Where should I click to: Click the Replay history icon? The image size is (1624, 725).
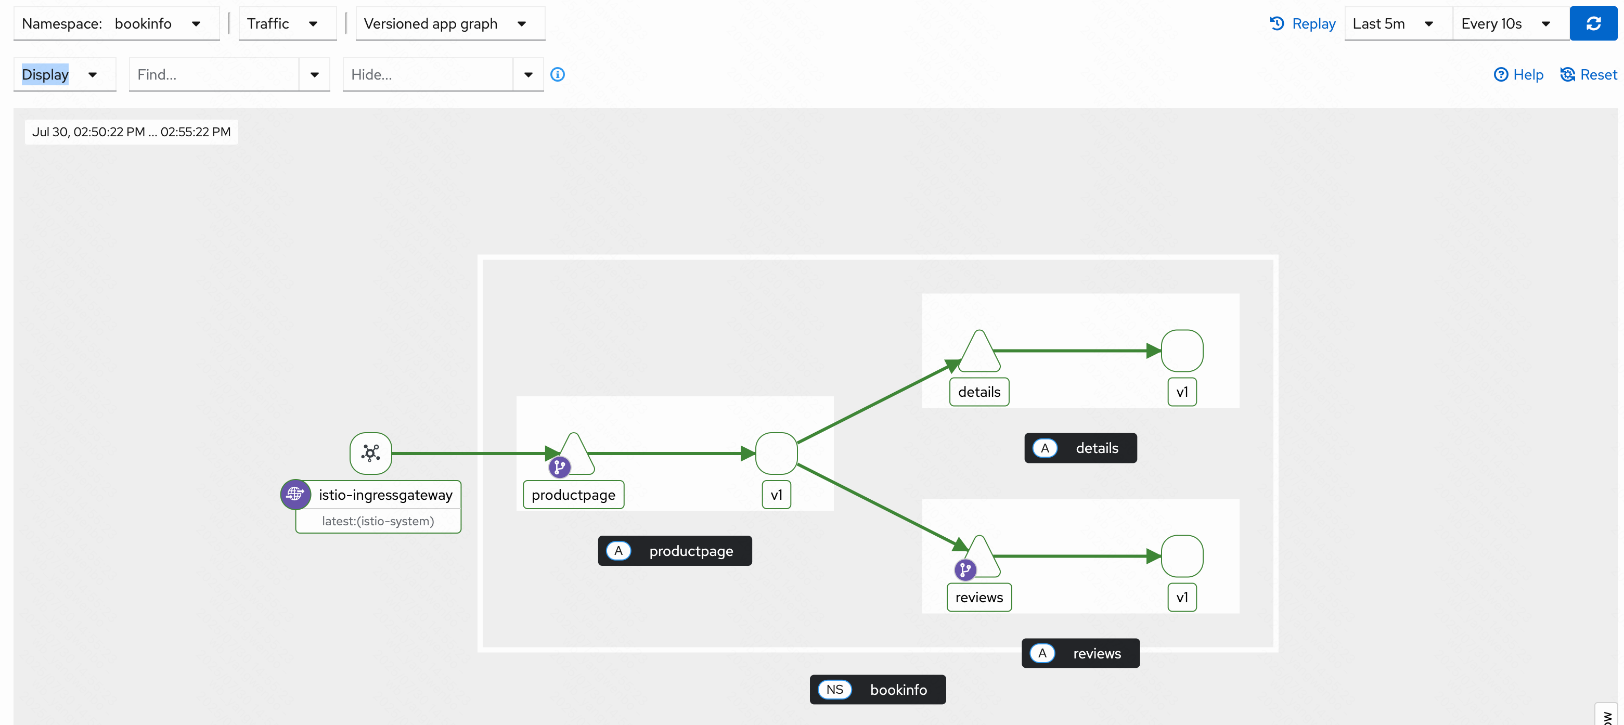(1277, 24)
